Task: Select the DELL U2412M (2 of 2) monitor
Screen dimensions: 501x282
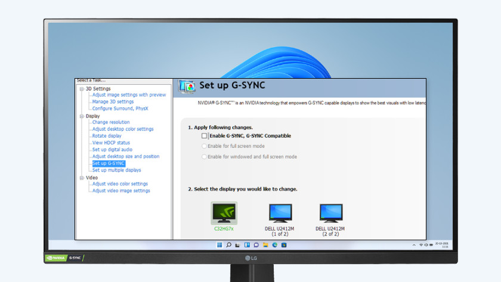Action: (331, 213)
